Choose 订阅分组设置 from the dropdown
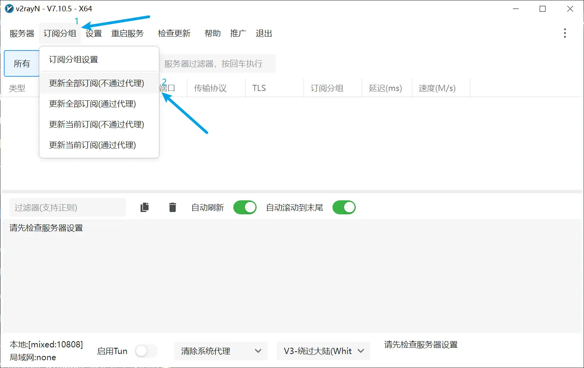 click(x=99, y=60)
